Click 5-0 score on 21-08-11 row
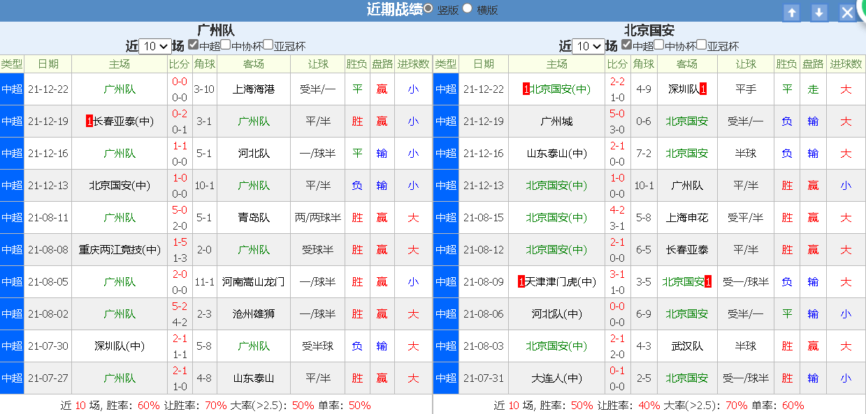866x414 pixels. pyautogui.click(x=180, y=209)
